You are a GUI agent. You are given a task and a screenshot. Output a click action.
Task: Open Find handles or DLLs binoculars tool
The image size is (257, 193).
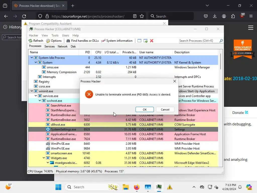pyautogui.click(x=68, y=41)
